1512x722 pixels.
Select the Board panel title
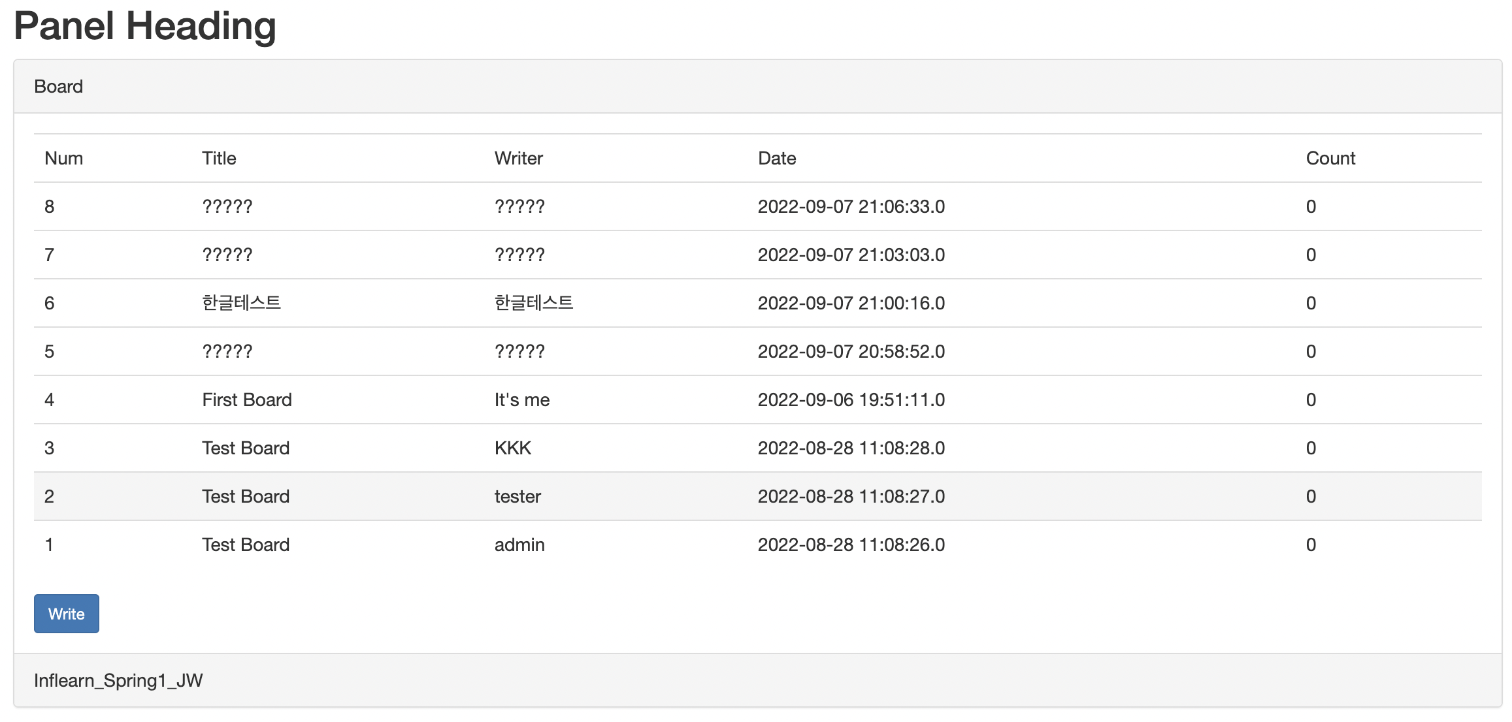pos(58,86)
